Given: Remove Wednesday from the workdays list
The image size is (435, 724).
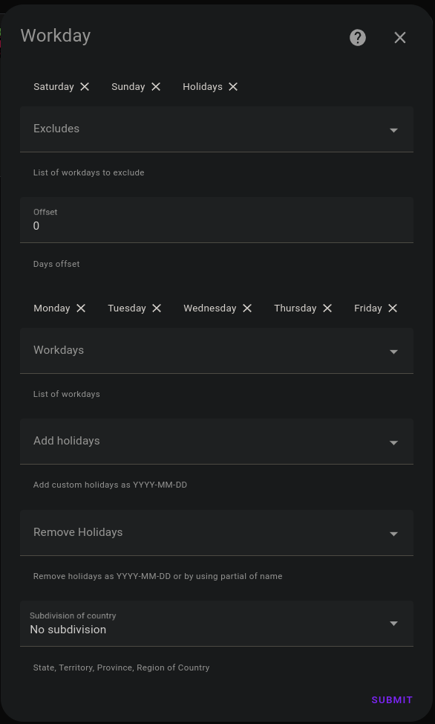Looking at the screenshot, I should point(246,308).
